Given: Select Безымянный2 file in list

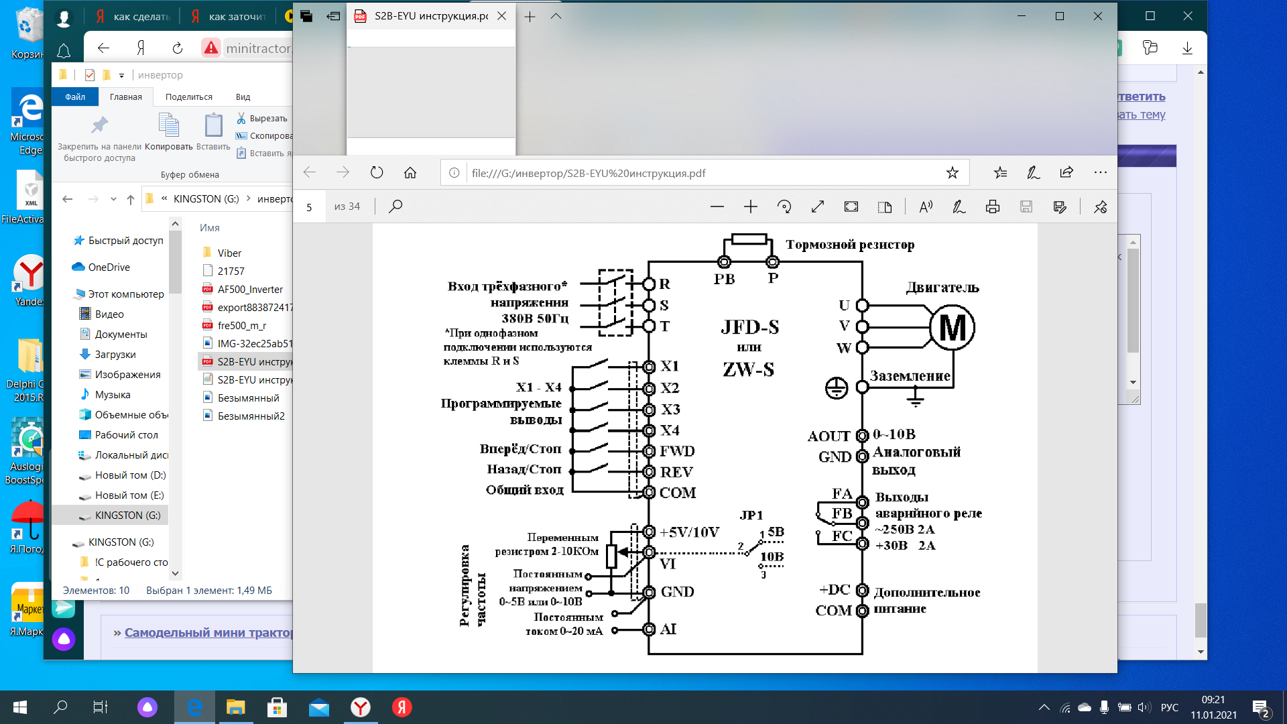Looking at the screenshot, I should (243, 416).
